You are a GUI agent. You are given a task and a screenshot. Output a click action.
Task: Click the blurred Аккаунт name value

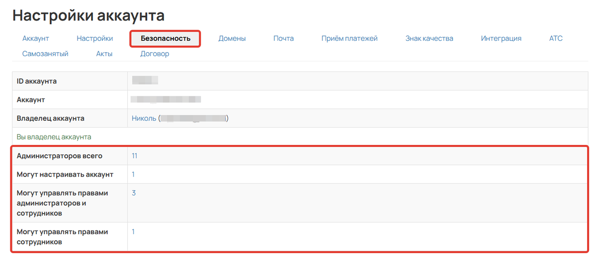coord(166,99)
